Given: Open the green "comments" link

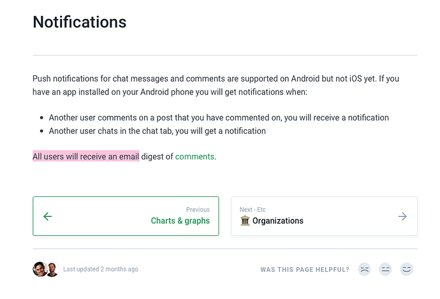Looking at the screenshot, I should (x=194, y=156).
